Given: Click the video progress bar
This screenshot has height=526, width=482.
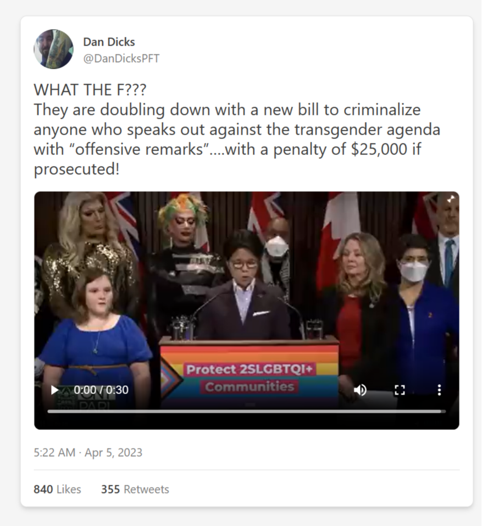Looking at the screenshot, I should click(x=247, y=411).
